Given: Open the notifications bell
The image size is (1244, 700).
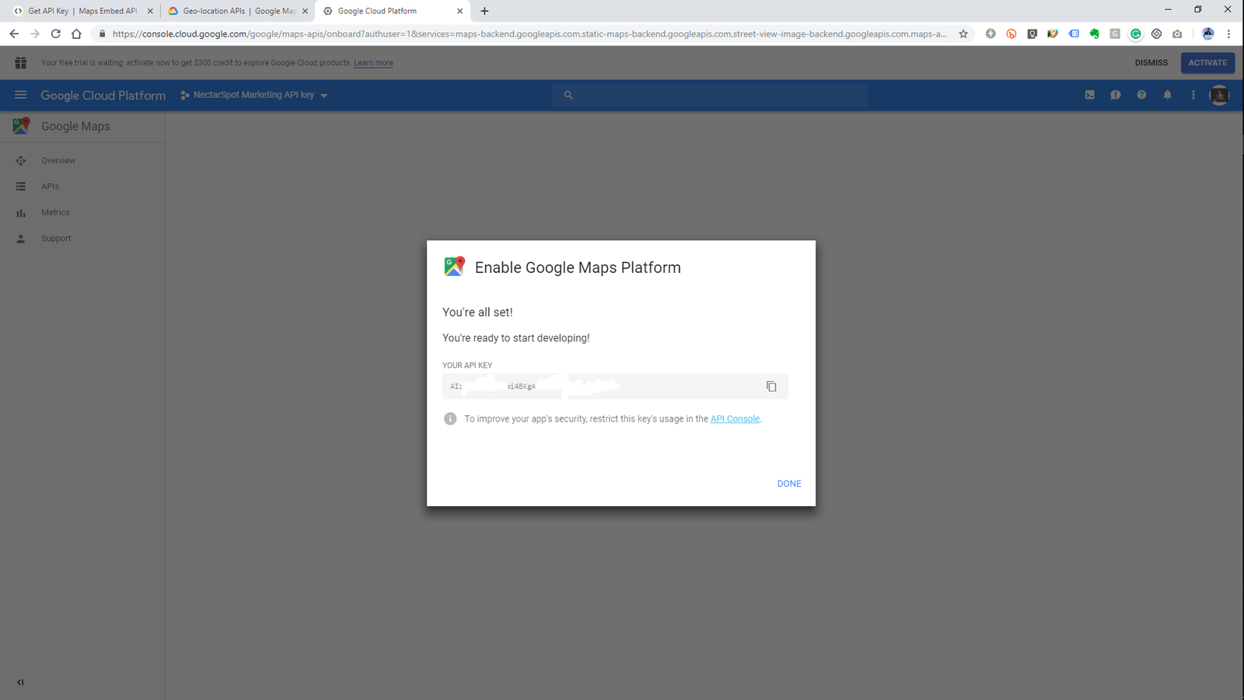Looking at the screenshot, I should [x=1167, y=95].
